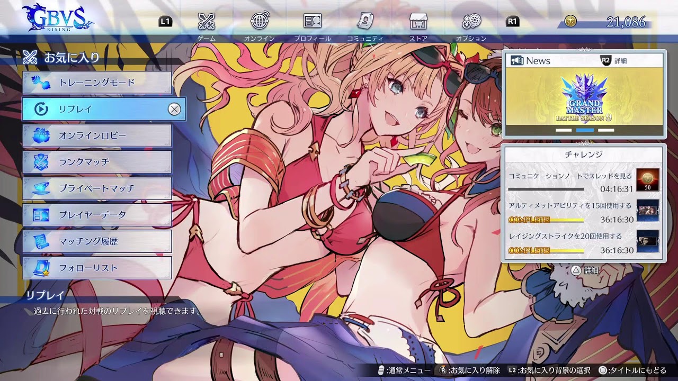The image size is (678, 381).
Task: Click the オンラインロビー row icon
Action: tap(41, 135)
